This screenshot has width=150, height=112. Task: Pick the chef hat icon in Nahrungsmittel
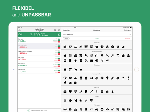86,78
